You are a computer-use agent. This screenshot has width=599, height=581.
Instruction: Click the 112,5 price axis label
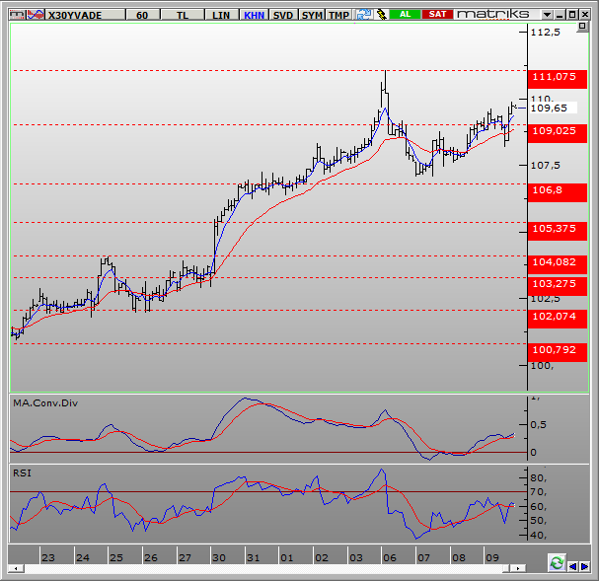tap(546, 33)
